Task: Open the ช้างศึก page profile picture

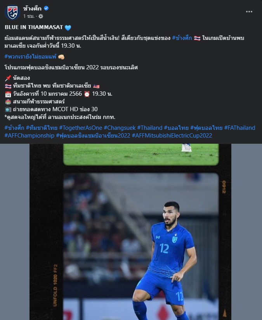Action: pyautogui.click(x=12, y=12)
